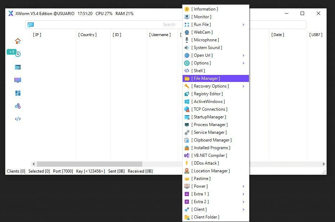Click the Clients [0] status text
This screenshot has width=335, height=222.
click(16, 171)
